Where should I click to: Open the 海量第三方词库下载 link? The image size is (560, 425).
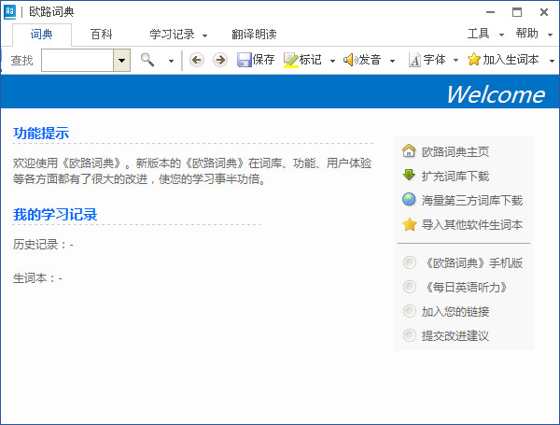pyautogui.click(x=471, y=201)
